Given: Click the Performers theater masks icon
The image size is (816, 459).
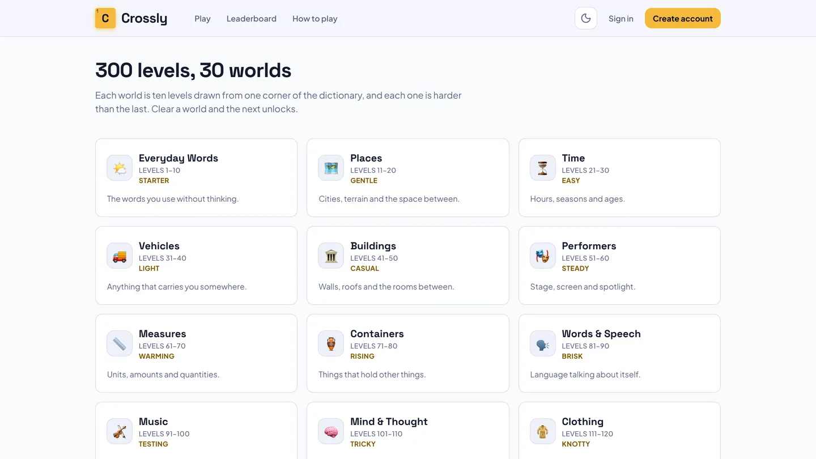Looking at the screenshot, I should click(543, 256).
